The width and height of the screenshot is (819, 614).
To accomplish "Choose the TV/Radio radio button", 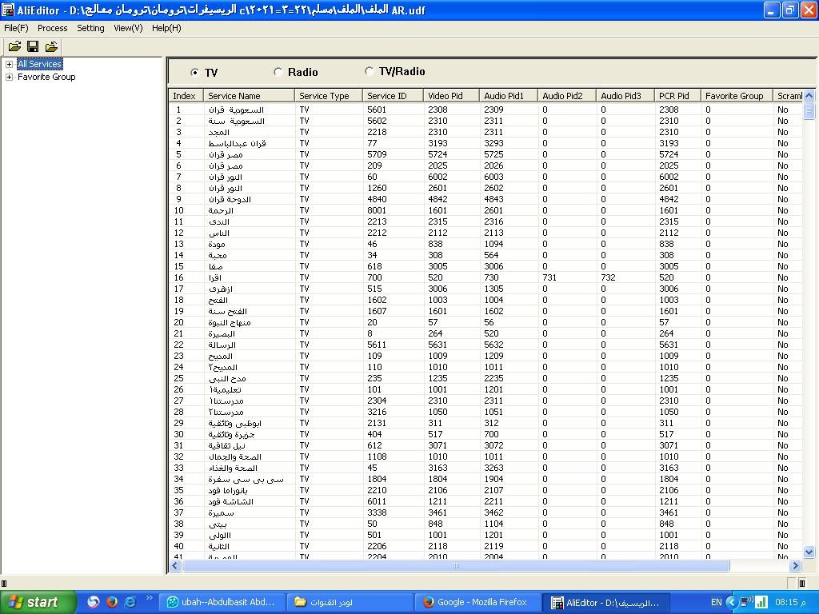I will pyautogui.click(x=369, y=71).
